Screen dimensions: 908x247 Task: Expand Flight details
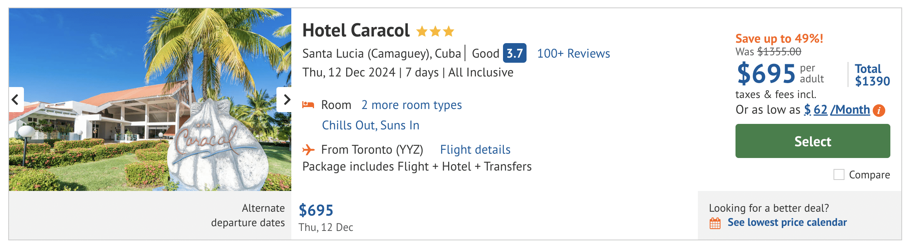(475, 149)
